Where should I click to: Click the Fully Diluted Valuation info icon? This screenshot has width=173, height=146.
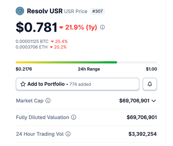74,117
